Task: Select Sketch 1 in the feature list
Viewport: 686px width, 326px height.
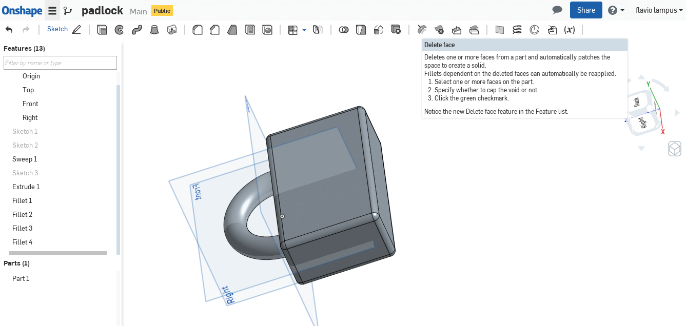Action: pos(25,131)
